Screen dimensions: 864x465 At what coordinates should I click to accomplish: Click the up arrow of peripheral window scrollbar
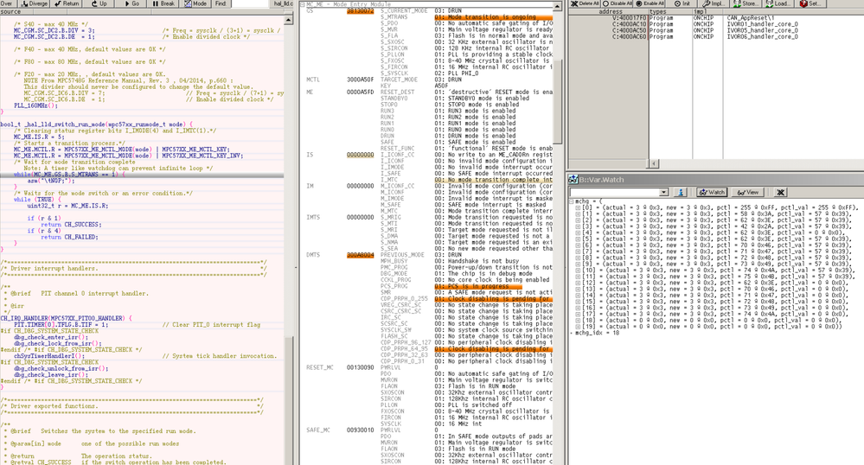[557, 7]
